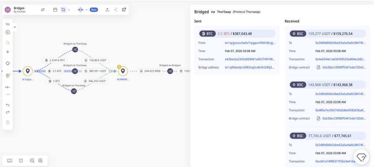Click the bottom ThorSwap bridge shuffle node

pyautogui.click(x=74, y=91)
